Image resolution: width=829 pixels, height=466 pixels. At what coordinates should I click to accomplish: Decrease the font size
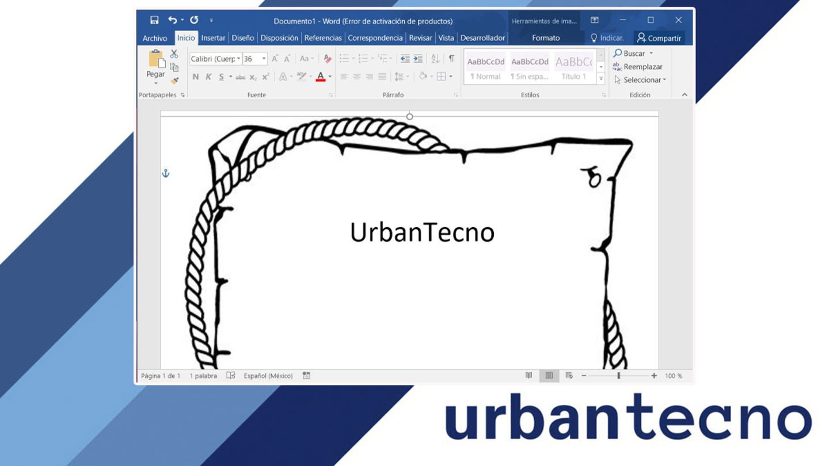tap(287, 59)
